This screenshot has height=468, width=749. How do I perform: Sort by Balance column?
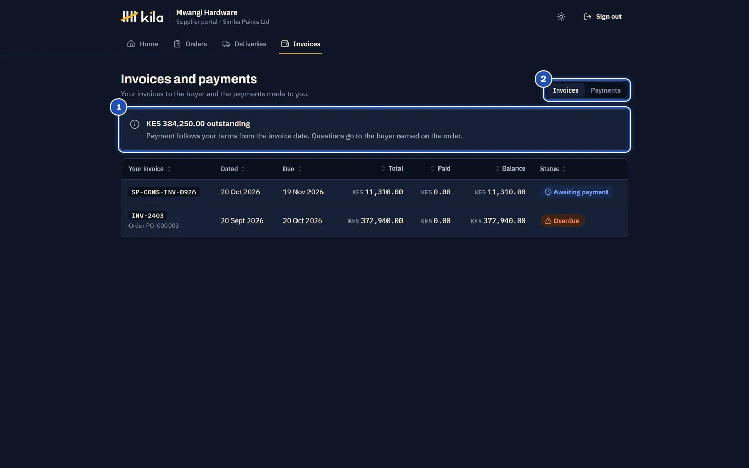[x=510, y=168]
